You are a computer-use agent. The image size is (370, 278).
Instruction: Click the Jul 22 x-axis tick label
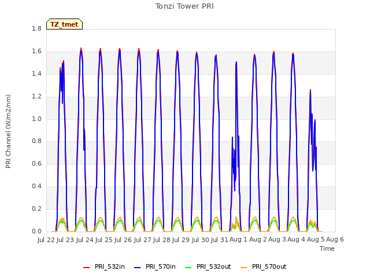(46, 240)
